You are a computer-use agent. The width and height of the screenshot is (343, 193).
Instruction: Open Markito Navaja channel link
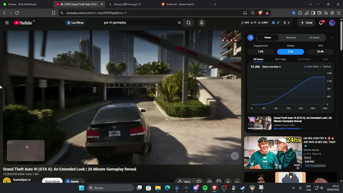[311, 150]
